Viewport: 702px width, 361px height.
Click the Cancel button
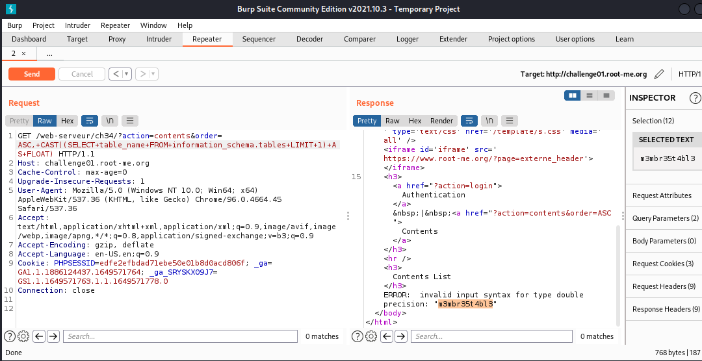[82, 74]
